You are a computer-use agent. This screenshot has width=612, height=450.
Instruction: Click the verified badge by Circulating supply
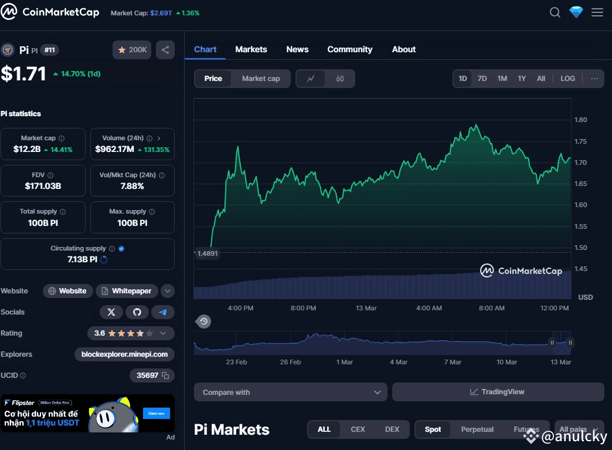point(121,249)
